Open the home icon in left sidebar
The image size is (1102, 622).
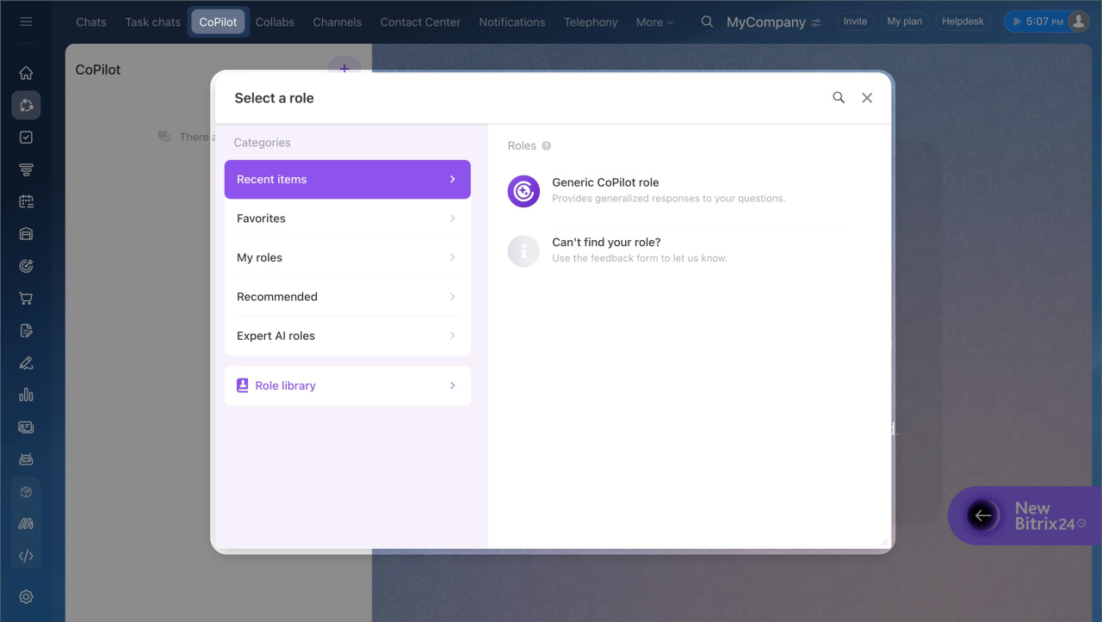click(x=26, y=73)
